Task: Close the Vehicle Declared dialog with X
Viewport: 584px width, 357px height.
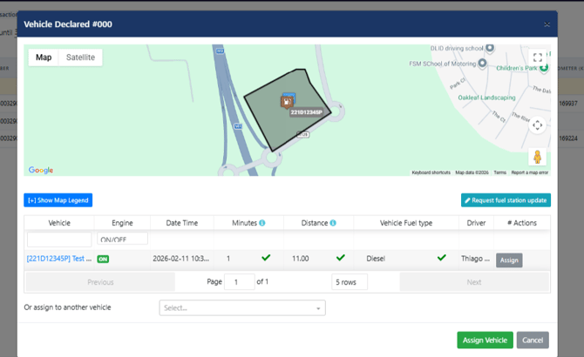Action: tap(547, 25)
